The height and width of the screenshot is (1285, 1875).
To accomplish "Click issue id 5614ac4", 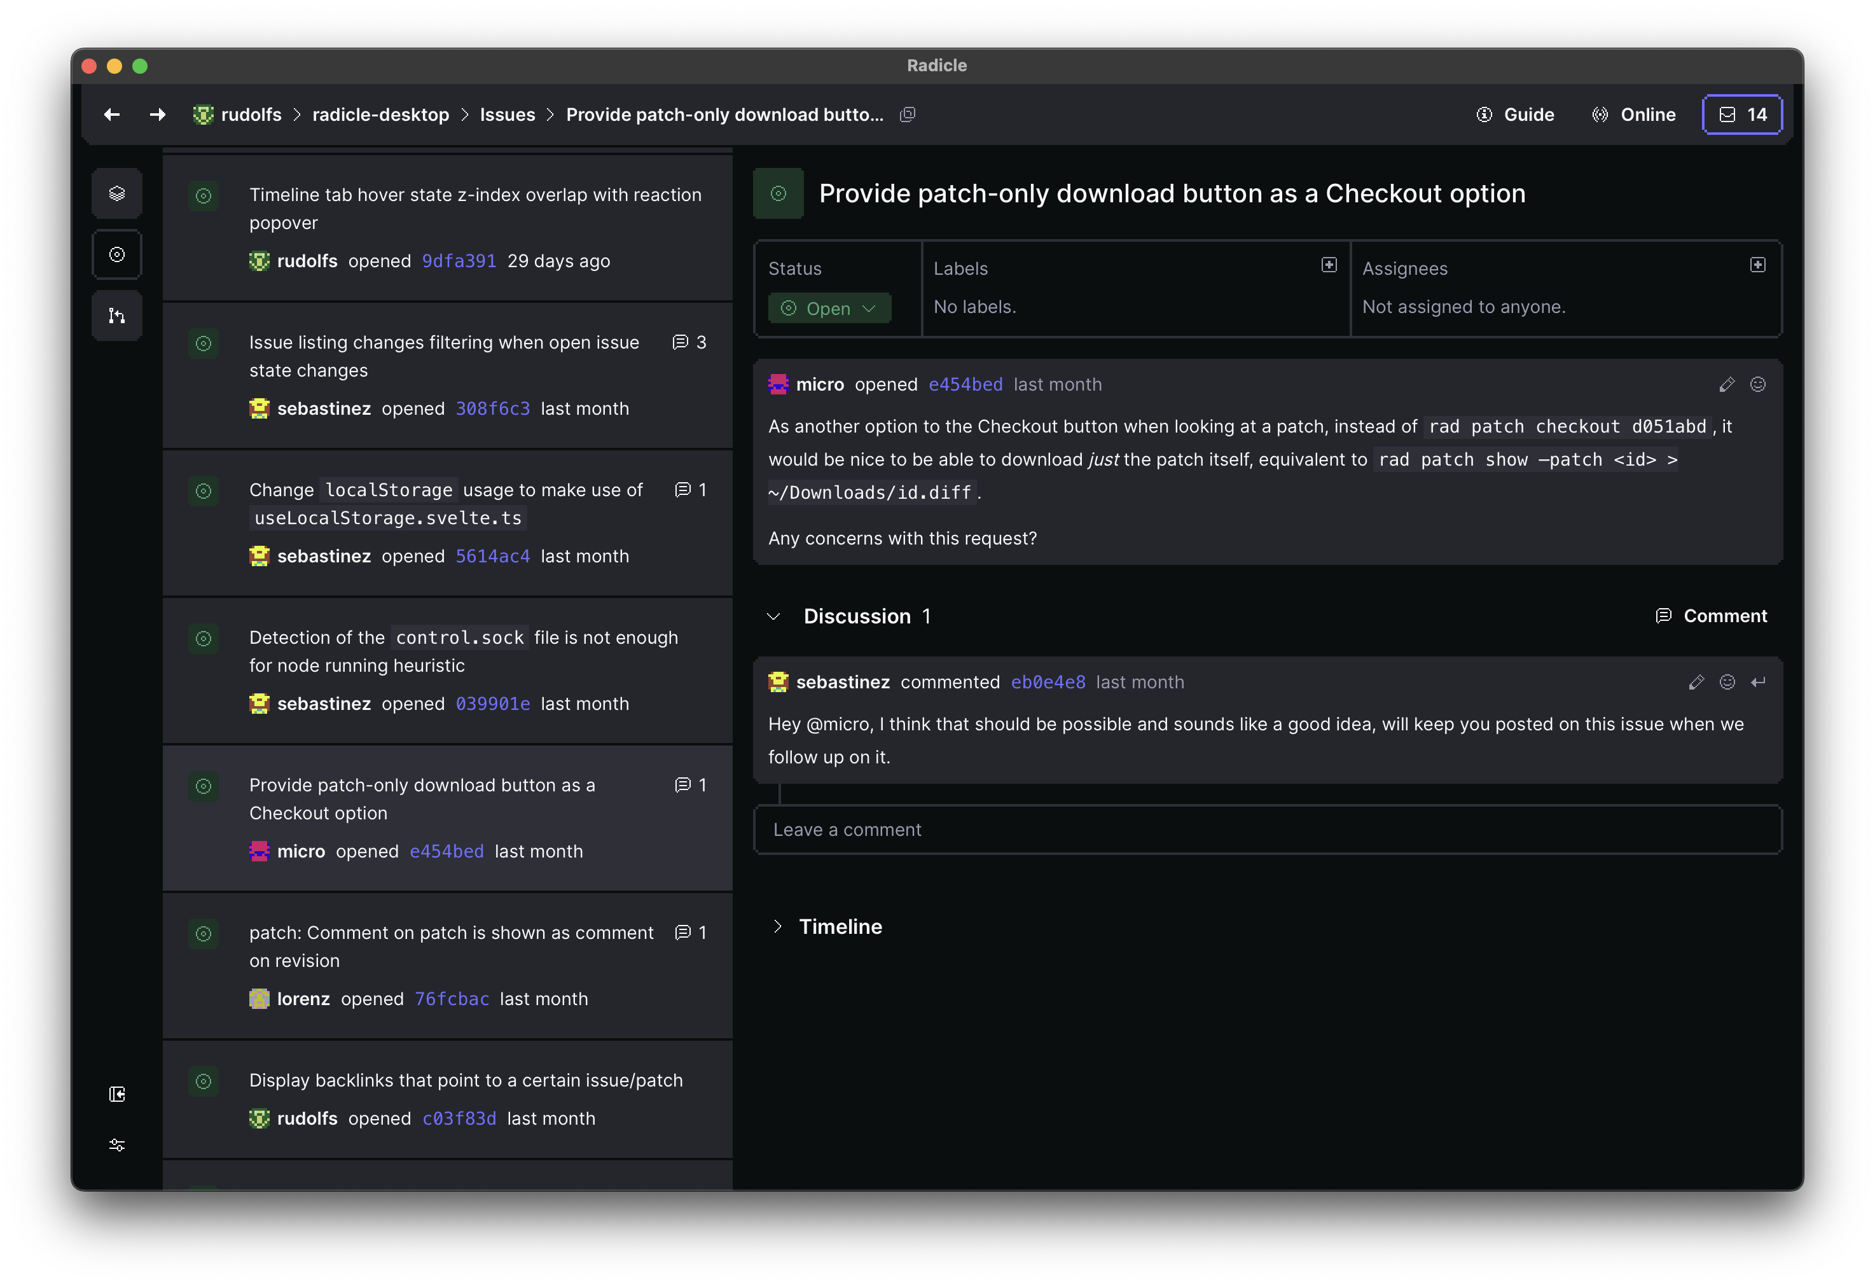I will point(493,556).
